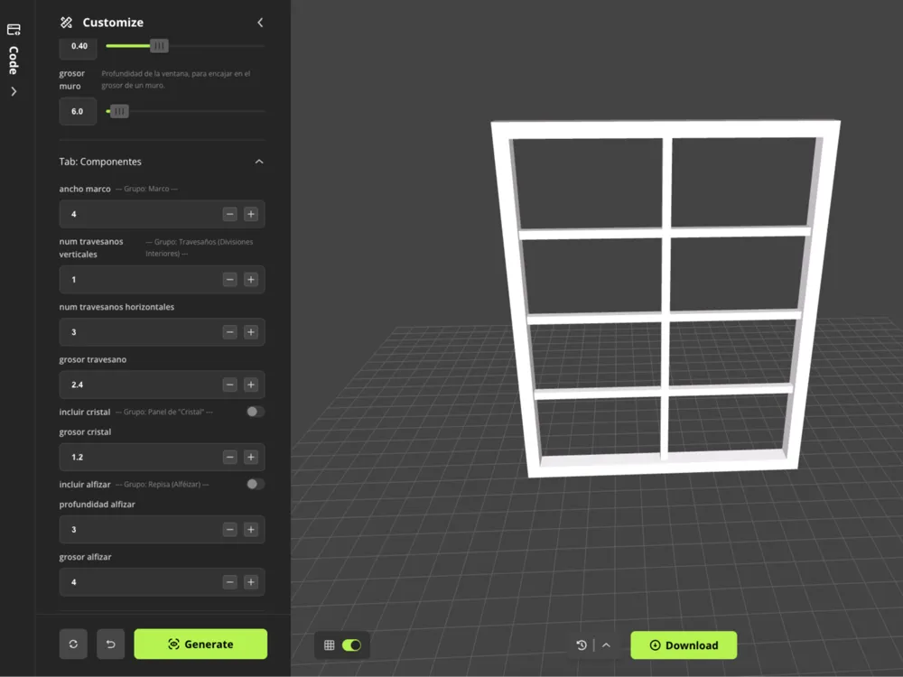The image size is (903, 677).
Task: Expand the history up chevron beside Download
Action: (x=607, y=645)
